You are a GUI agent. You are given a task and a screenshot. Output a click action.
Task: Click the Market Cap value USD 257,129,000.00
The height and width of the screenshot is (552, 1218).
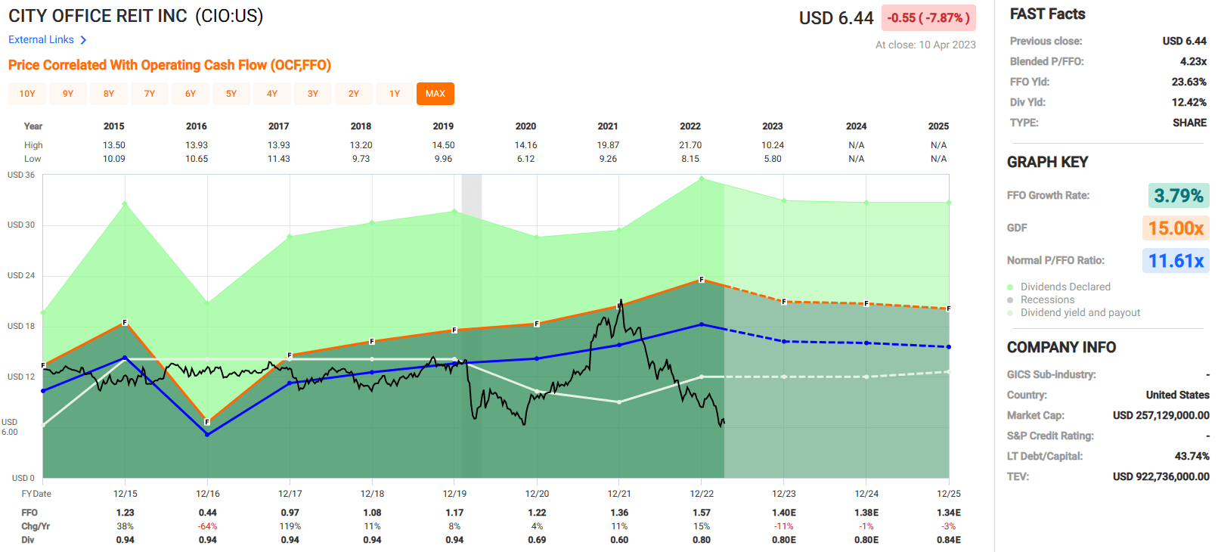click(x=1161, y=415)
